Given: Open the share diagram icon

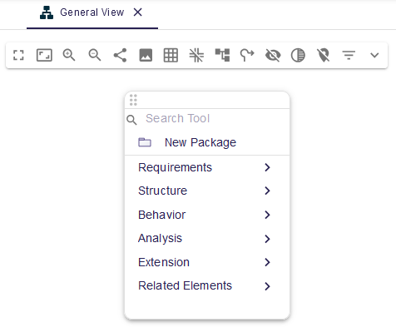Looking at the screenshot, I should (120, 55).
